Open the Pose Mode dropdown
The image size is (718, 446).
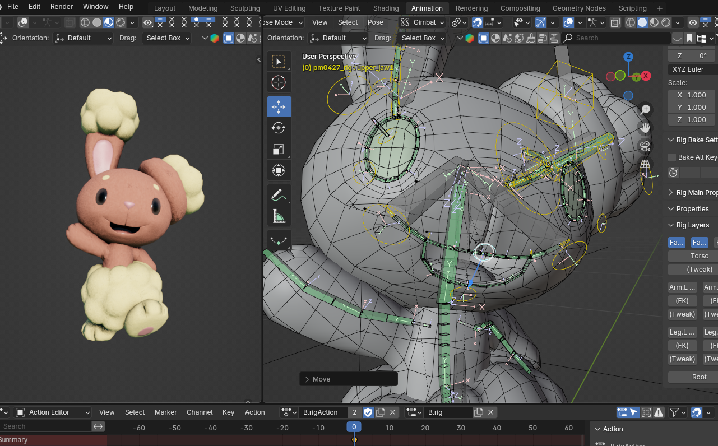284,22
